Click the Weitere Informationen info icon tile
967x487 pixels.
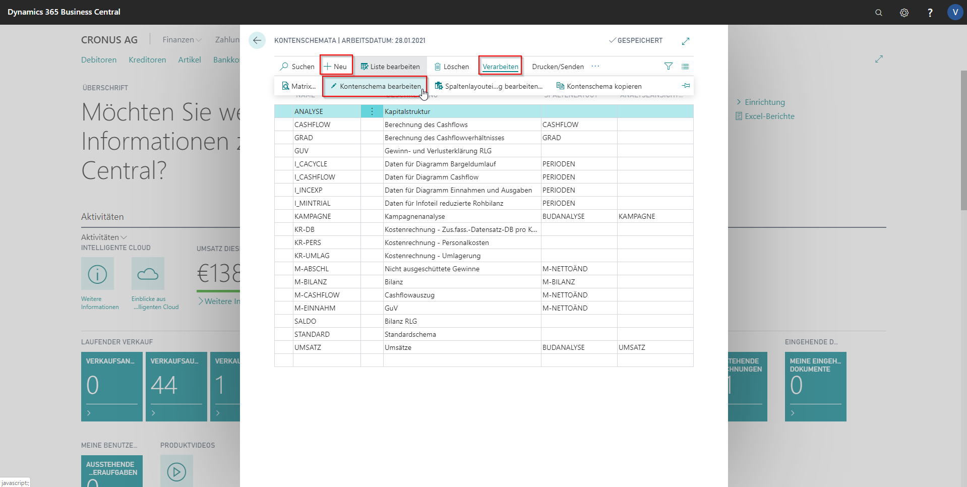click(97, 274)
